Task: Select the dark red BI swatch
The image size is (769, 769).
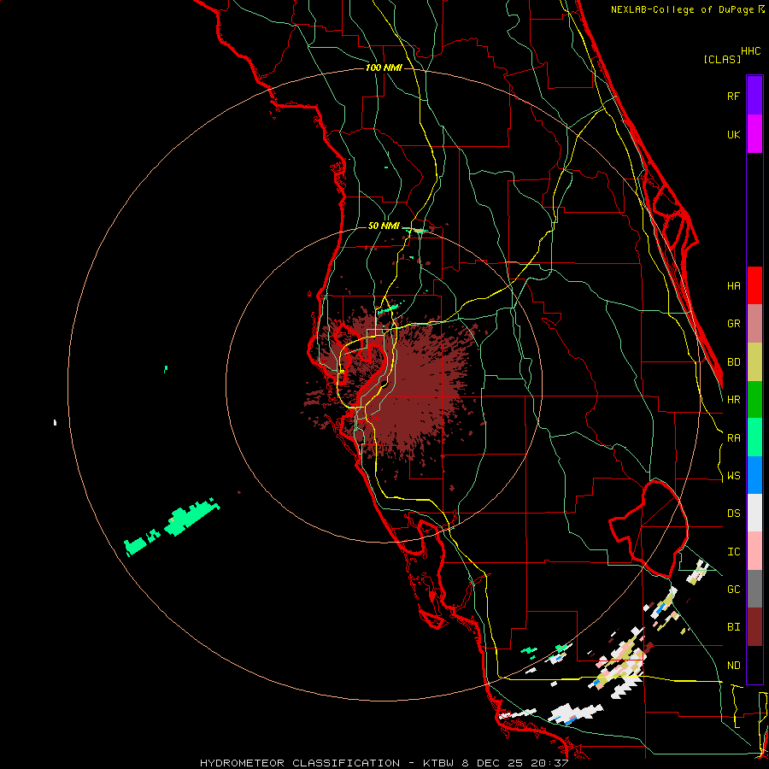Action: click(754, 627)
